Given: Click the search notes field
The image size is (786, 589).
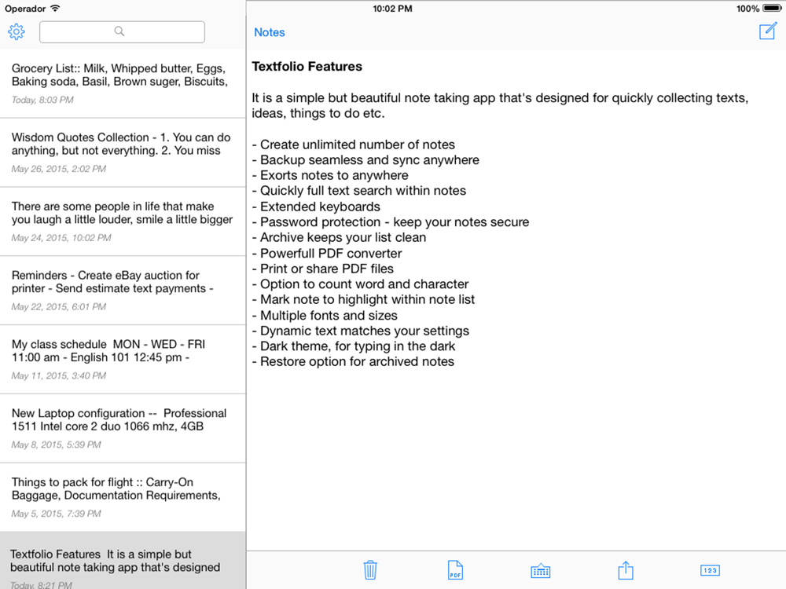Looking at the screenshot, I should [x=122, y=31].
